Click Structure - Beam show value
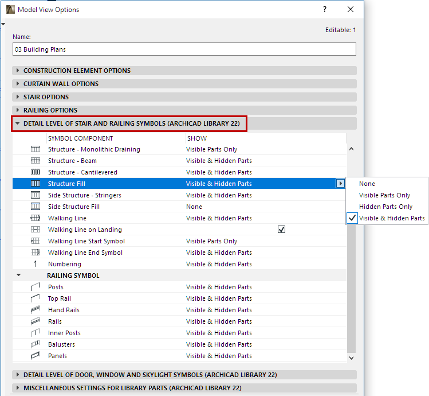The image size is (429, 396). tap(219, 161)
